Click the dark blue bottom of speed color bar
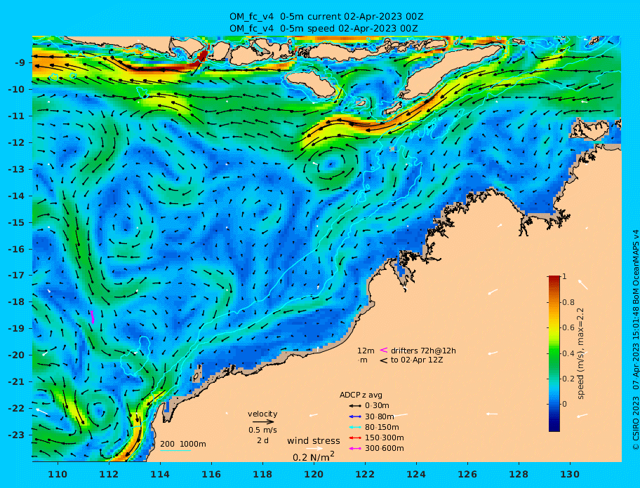Screen dimensions: 640x488 (554, 427)
